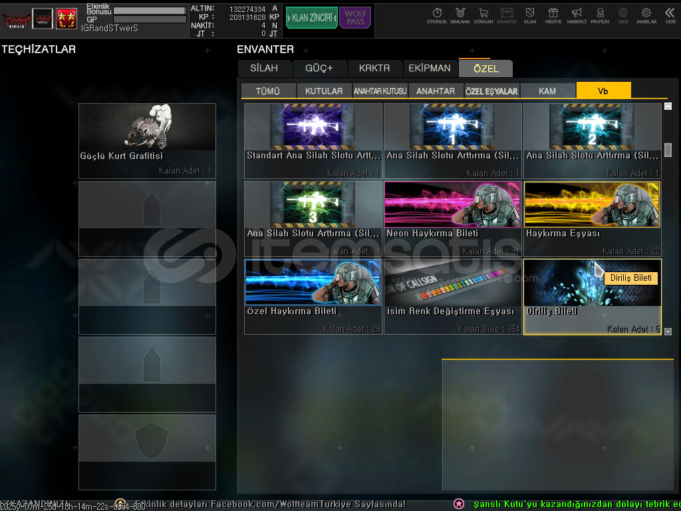Click the Envanter inventory icon
Screen dimensions: 681x511
(506, 16)
